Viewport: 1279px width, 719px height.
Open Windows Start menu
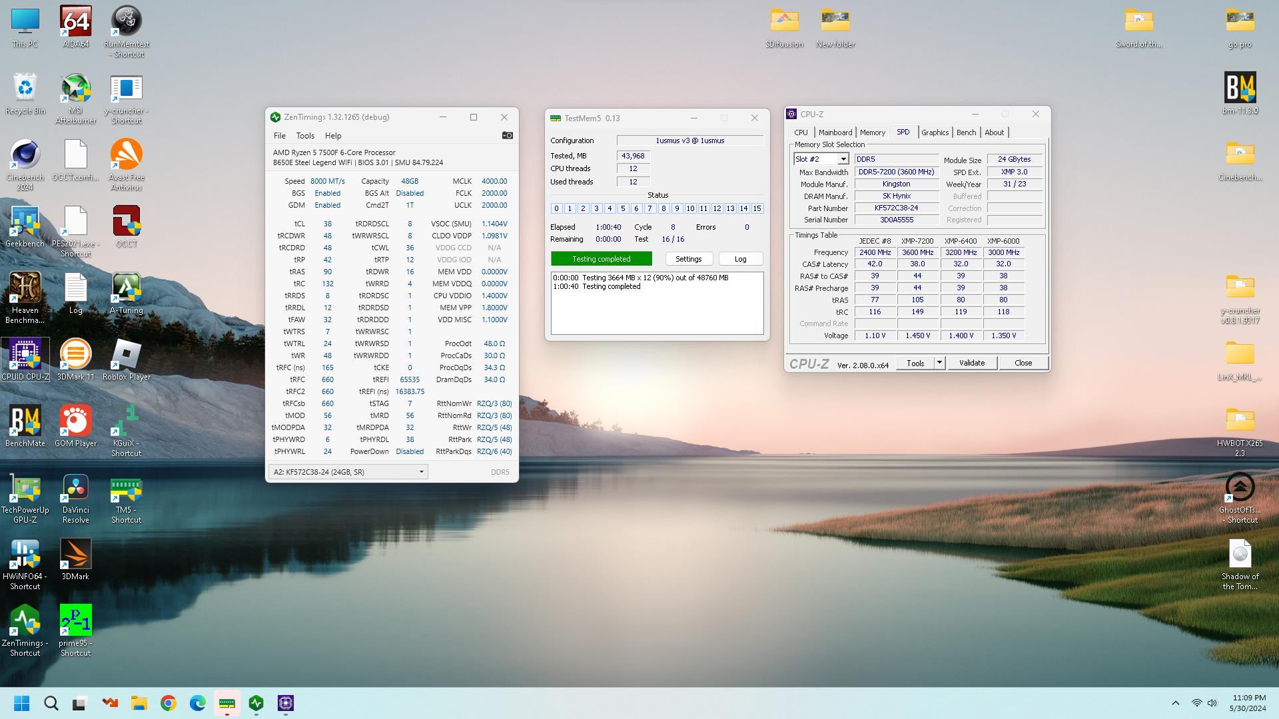21,703
